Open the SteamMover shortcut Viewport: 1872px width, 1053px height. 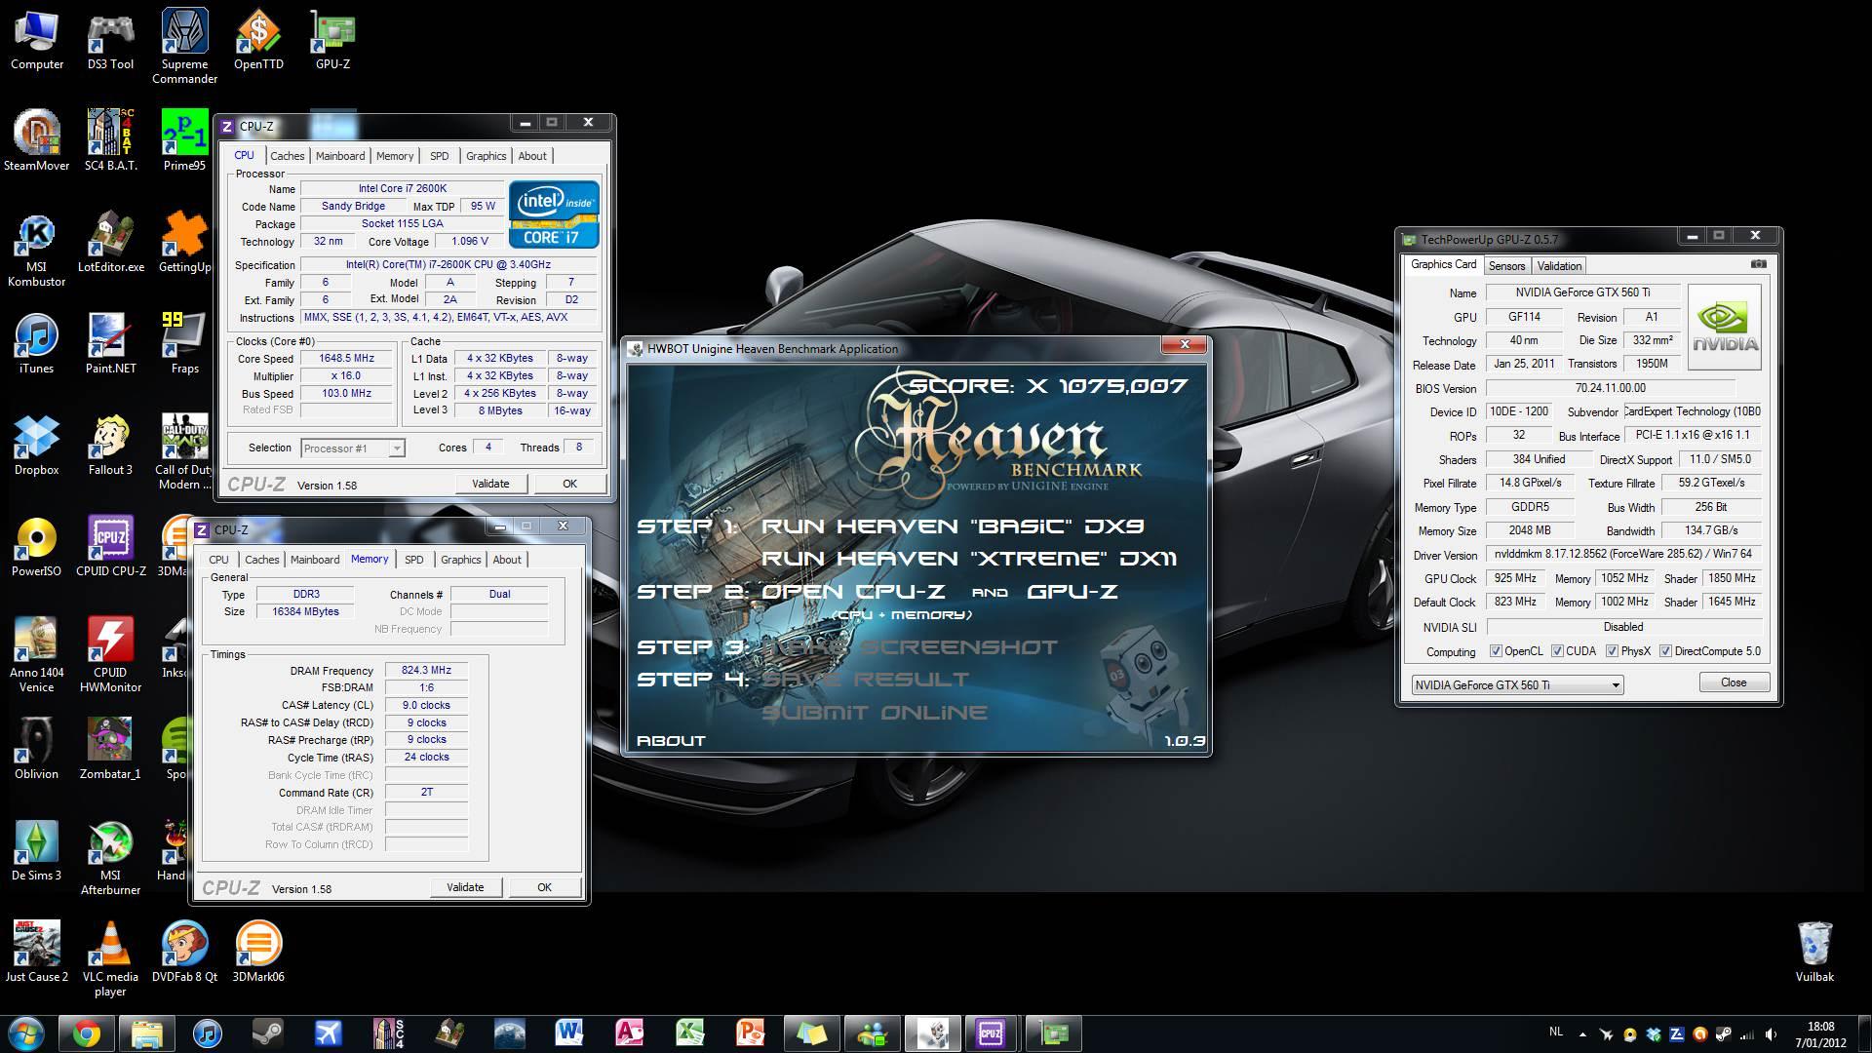coord(36,139)
